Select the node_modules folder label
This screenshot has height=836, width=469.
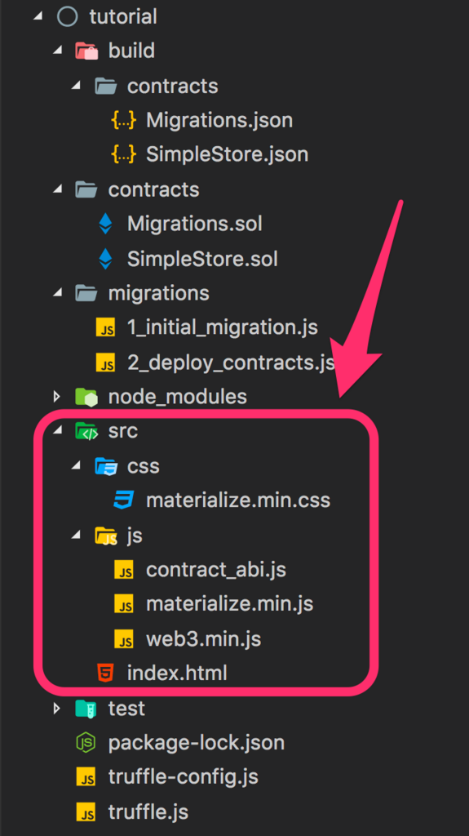click(178, 397)
